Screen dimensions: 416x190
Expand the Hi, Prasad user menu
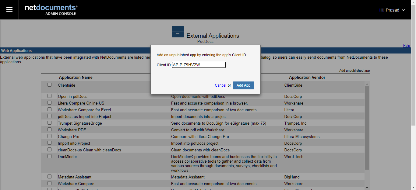click(392, 10)
